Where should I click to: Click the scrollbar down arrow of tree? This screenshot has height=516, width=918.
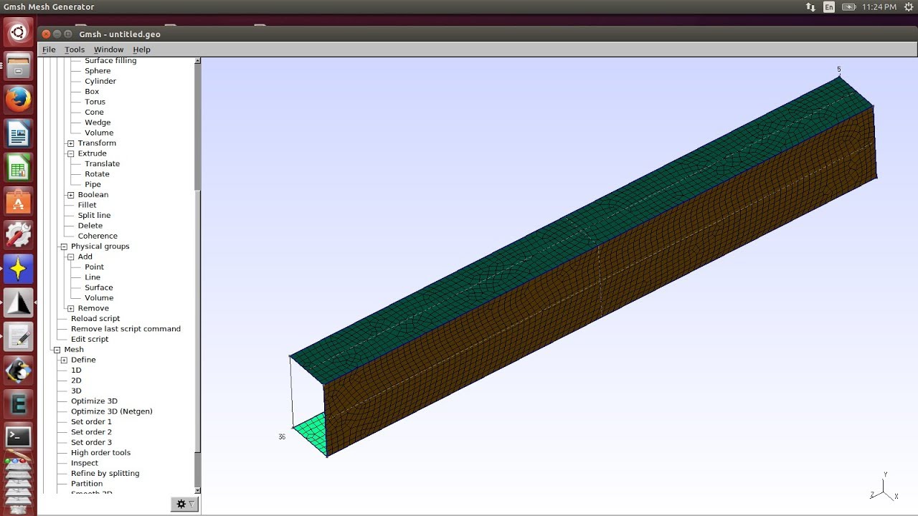198,490
